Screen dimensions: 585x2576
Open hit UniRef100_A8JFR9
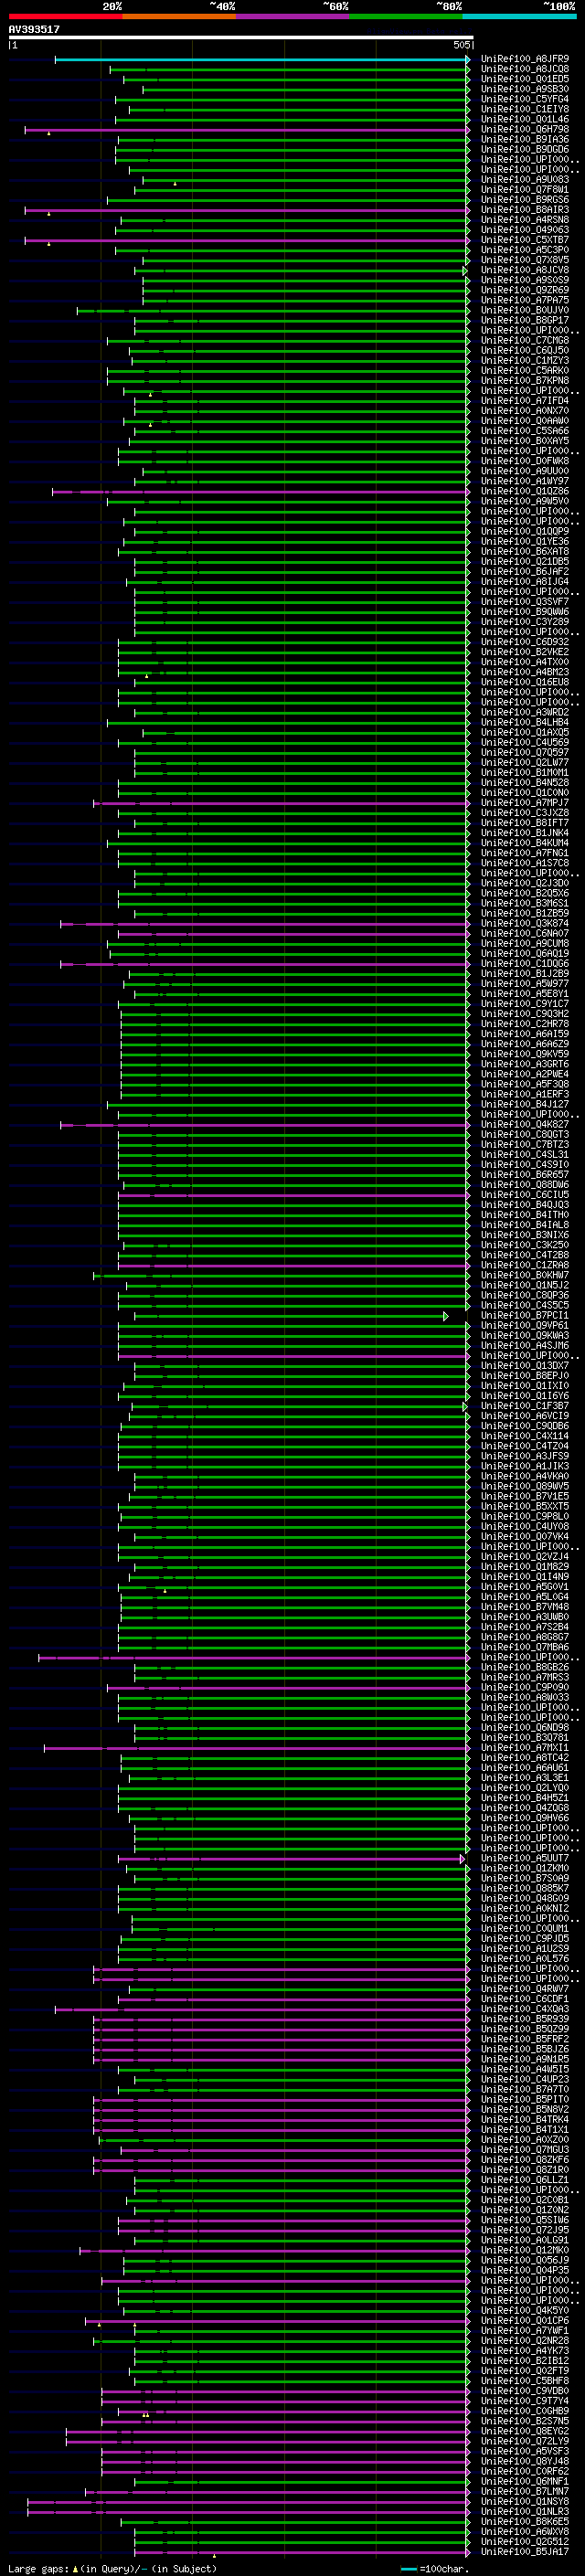[x=525, y=59]
